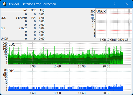Select the LDC average value 1.96

point(41,18)
